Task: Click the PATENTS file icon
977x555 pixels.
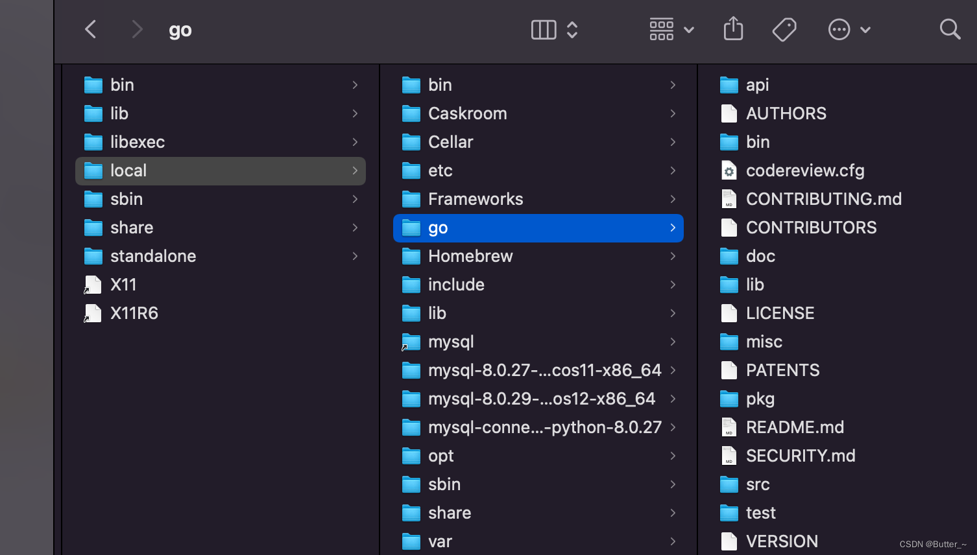Action: click(x=729, y=370)
